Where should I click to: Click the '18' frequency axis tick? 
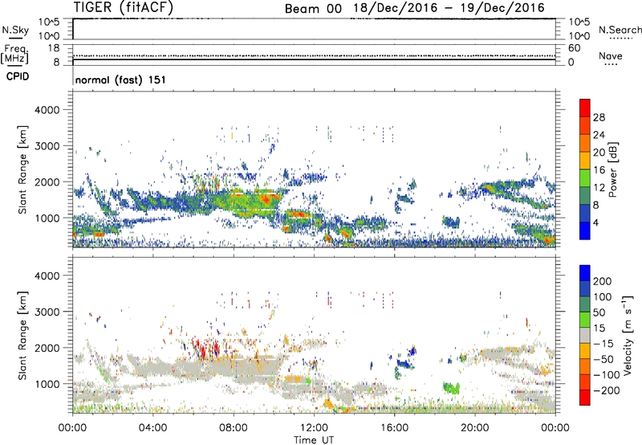[54, 48]
